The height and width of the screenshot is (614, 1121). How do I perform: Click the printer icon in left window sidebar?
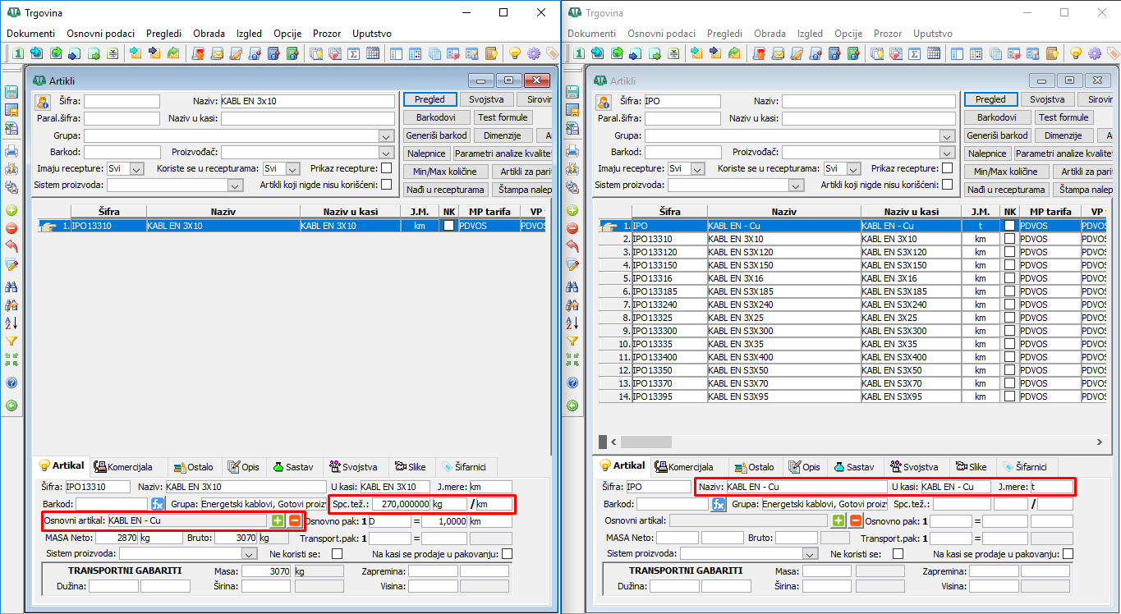click(11, 151)
